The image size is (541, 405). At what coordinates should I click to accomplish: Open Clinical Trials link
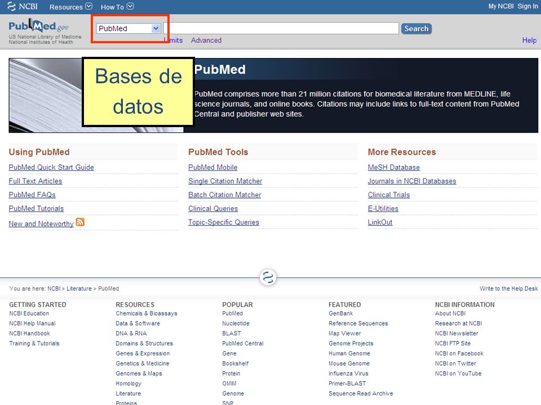point(389,195)
